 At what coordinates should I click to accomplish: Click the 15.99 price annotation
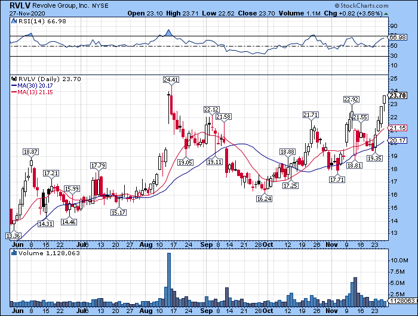pyautogui.click(x=72, y=189)
